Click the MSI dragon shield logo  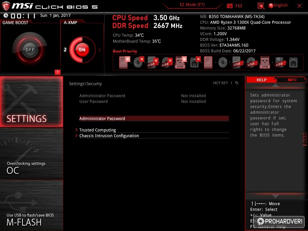coord(6,6)
